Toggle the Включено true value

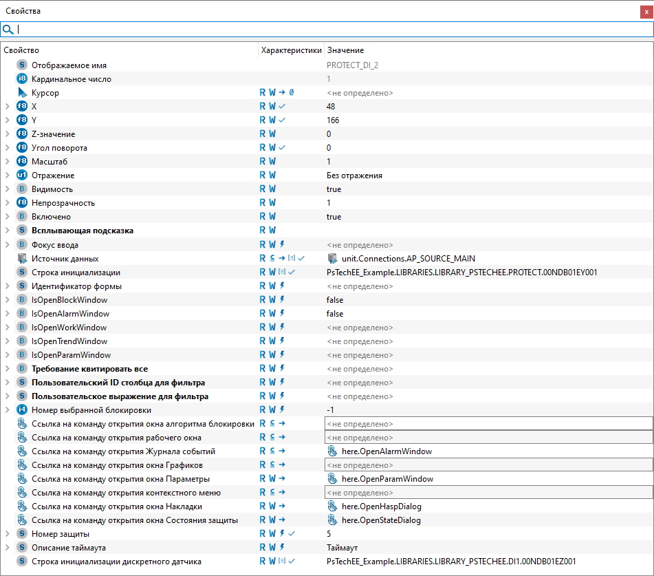[334, 217]
